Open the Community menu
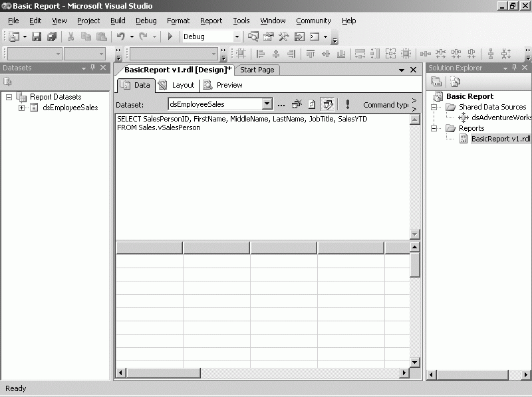Screen dimensions: 532x397 (313, 21)
